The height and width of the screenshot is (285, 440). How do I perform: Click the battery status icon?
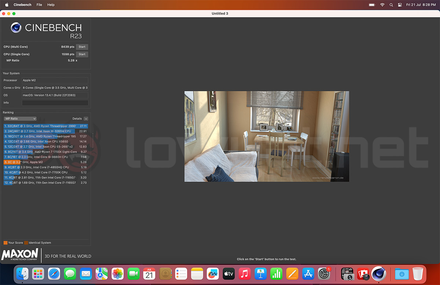pos(372,5)
